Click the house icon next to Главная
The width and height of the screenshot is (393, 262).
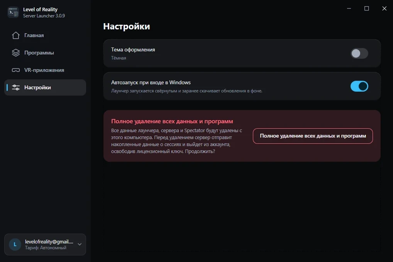15,36
